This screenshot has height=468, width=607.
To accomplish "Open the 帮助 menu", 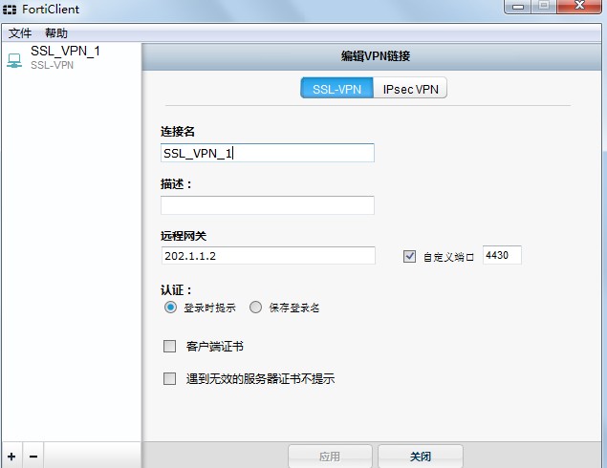I will tap(56, 33).
